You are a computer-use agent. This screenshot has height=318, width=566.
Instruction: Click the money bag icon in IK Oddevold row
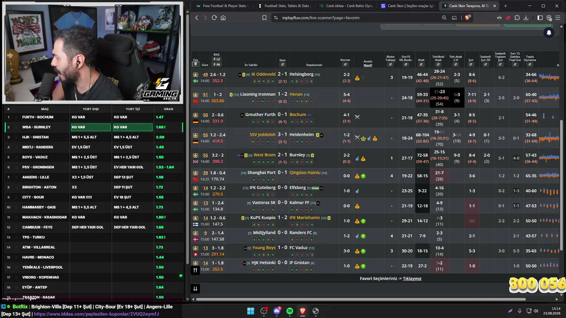tap(357, 78)
